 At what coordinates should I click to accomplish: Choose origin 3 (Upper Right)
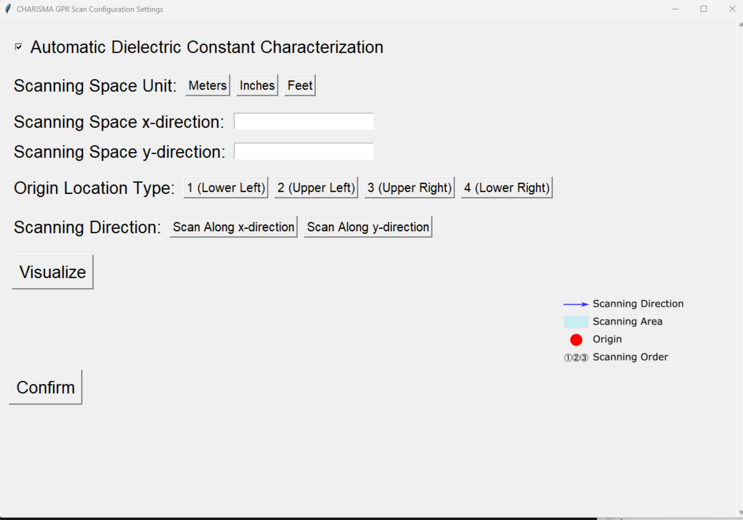409,188
